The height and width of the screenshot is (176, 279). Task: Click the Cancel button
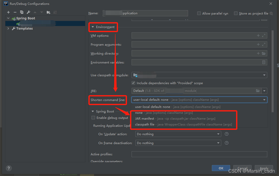242,168
